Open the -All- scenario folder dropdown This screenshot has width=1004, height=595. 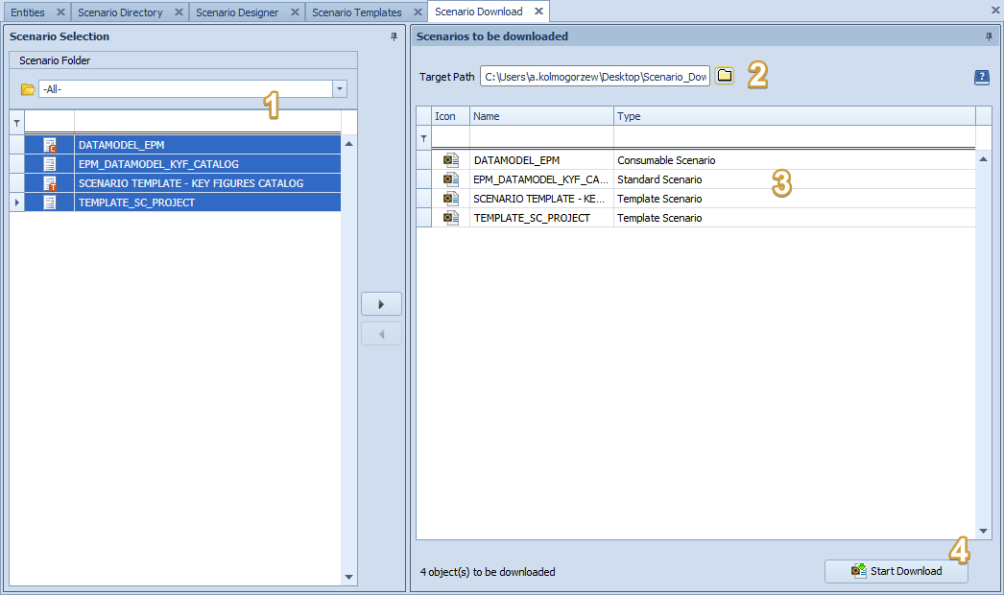[182, 86]
